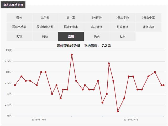This screenshot has height=126, width=168.
Task: Switch to the 命中率 tab
Action: point(71,18)
